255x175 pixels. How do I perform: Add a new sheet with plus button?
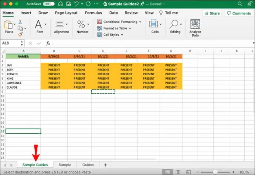tap(105, 165)
